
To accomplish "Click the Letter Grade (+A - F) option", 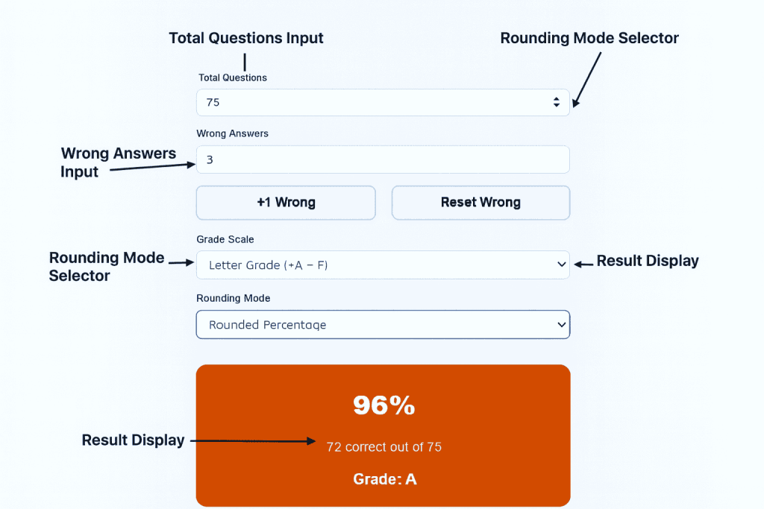I will click(x=269, y=265).
